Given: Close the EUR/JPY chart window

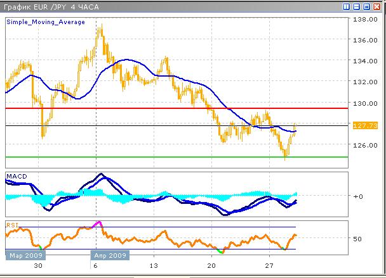Looking at the screenshot, I should pos(376,6).
